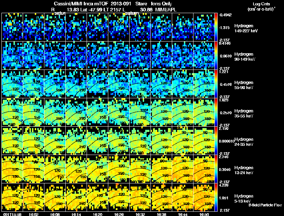Click the 'Stare Ions Only' header text
This screenshot has height=216, width=284.
154,4
